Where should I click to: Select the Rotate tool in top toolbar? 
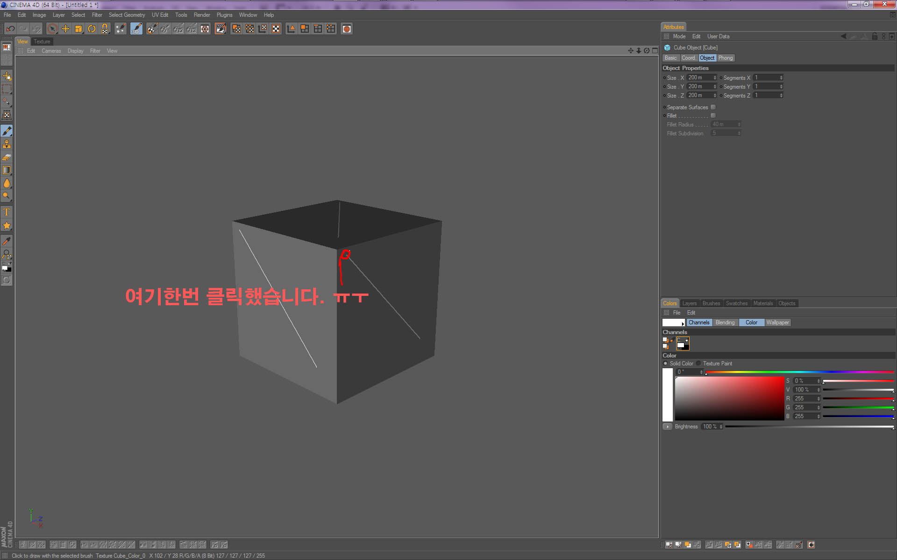click(92, 29)
